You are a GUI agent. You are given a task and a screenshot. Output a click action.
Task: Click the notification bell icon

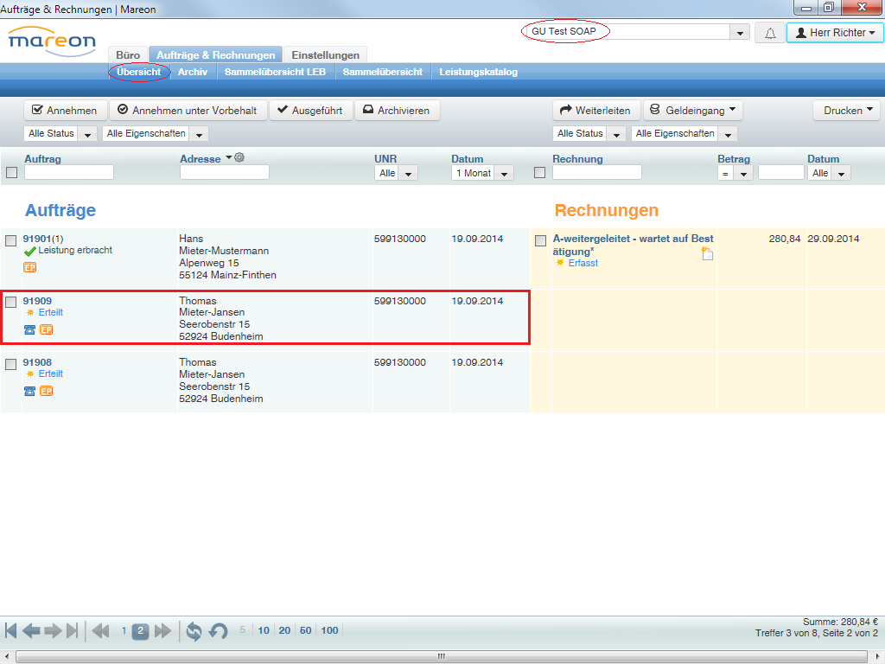pos(768,33)
